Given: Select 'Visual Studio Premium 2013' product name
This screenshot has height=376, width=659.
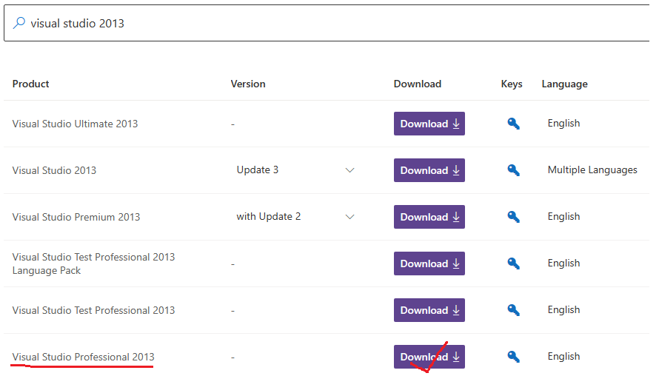Looking at the screenshot, I should coord(76,217).
